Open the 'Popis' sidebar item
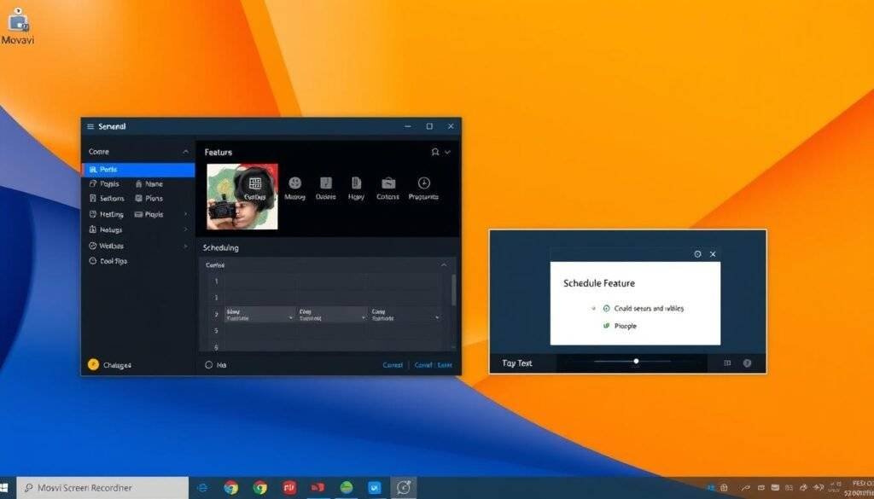This screenshot has height=499, width=874. [x=105, y=183]
